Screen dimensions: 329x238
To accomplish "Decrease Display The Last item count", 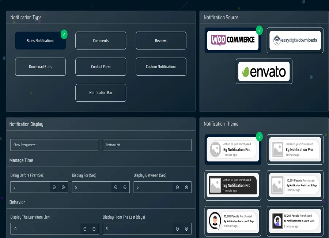I will click(x=85, y=229).
